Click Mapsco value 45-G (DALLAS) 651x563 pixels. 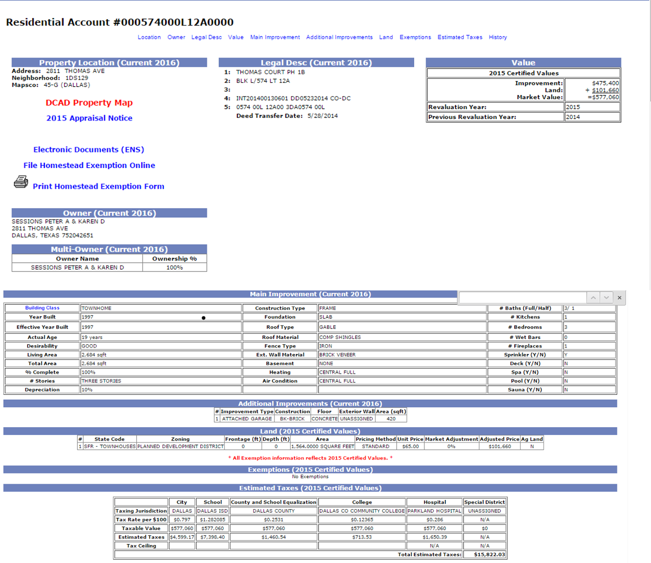(x=67, y=85)
